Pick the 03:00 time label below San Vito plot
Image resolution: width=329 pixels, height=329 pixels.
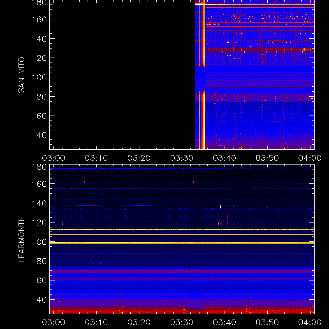[x=53, y=158]
